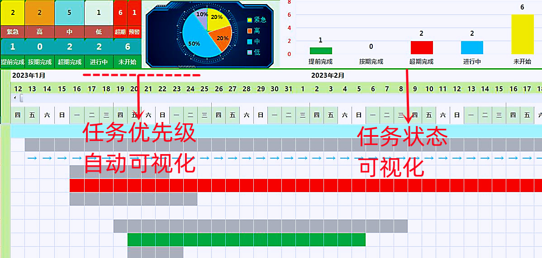This screenshot has height=258, width=542.
Task: Select the 紧急 label under the yellow card
Action: (x=13, y=32)
